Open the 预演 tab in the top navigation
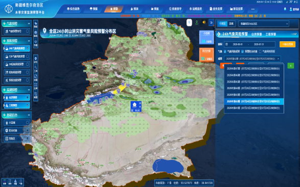The height and width of the screenshot is (187, 300). pyautogui.click(x=134, y=9)
